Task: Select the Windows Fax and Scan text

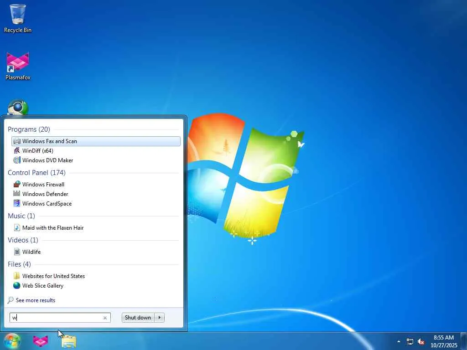Action: coord(50,141)
